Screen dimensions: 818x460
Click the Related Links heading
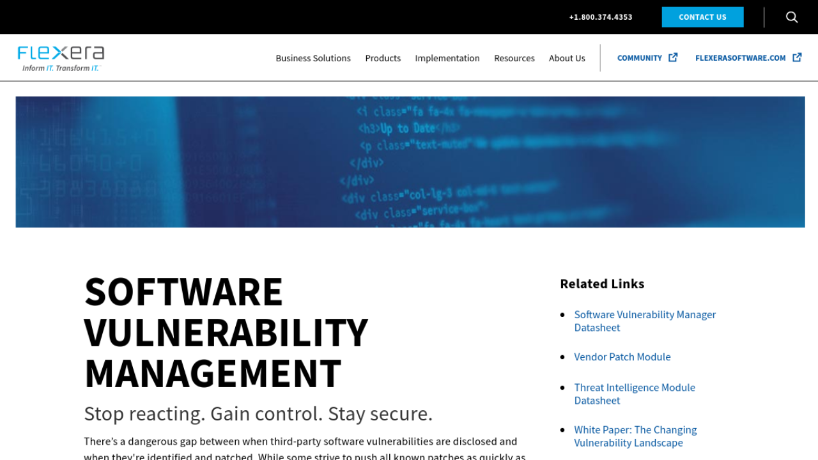[x=602, y=284]
